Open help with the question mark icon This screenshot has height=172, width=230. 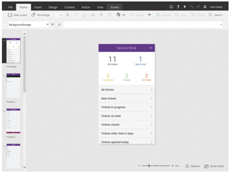click(178, 7)
